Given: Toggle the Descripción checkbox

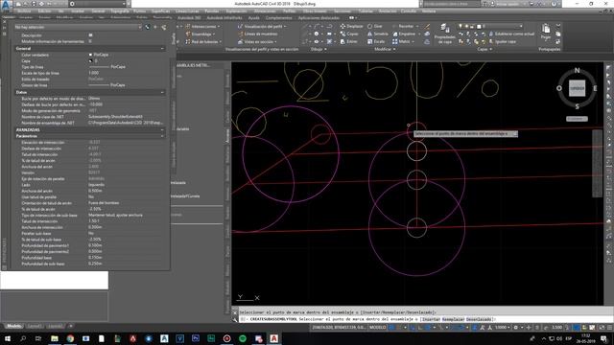Looking at the screenshot, I should (x=90, y=35).
